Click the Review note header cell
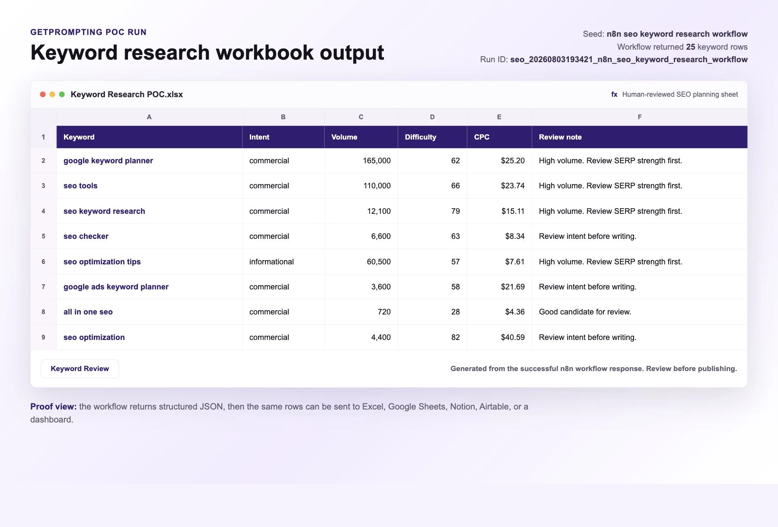778x527 pixels. tap(640, 137)
